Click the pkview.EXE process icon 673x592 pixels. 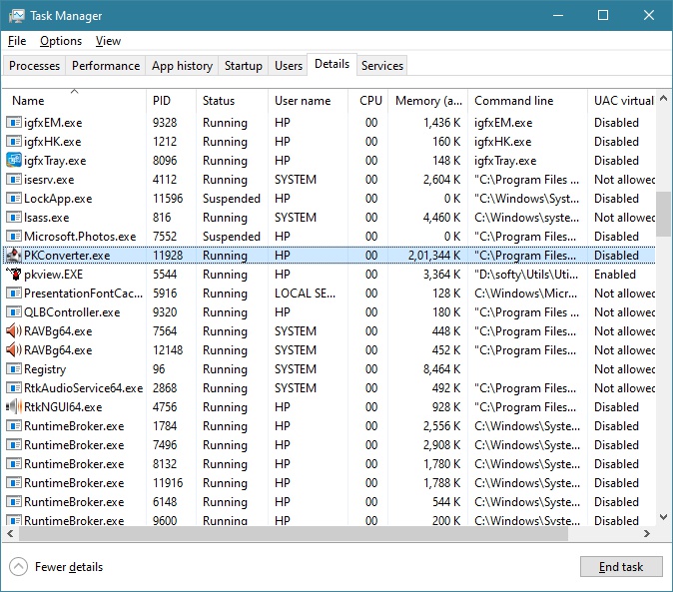pos(14,275)
